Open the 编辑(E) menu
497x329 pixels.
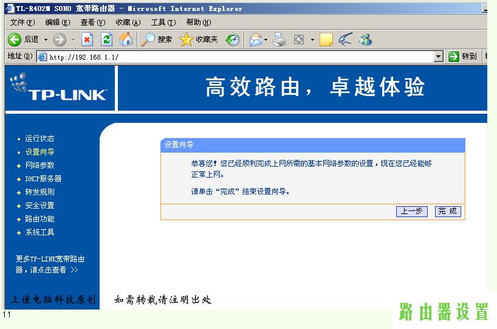57,23
